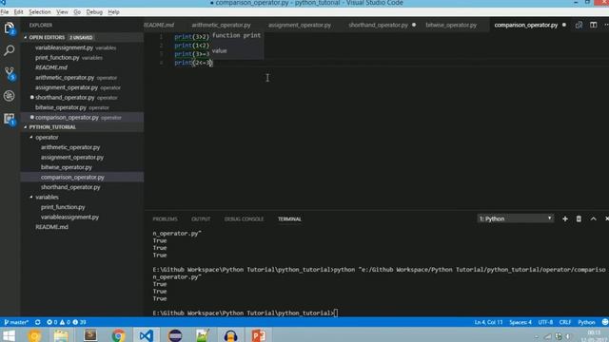Open shorthand_operator.py in operator folder tree
Image resolution: width=609 pixels, height=342 pixels.
[83, 187]
